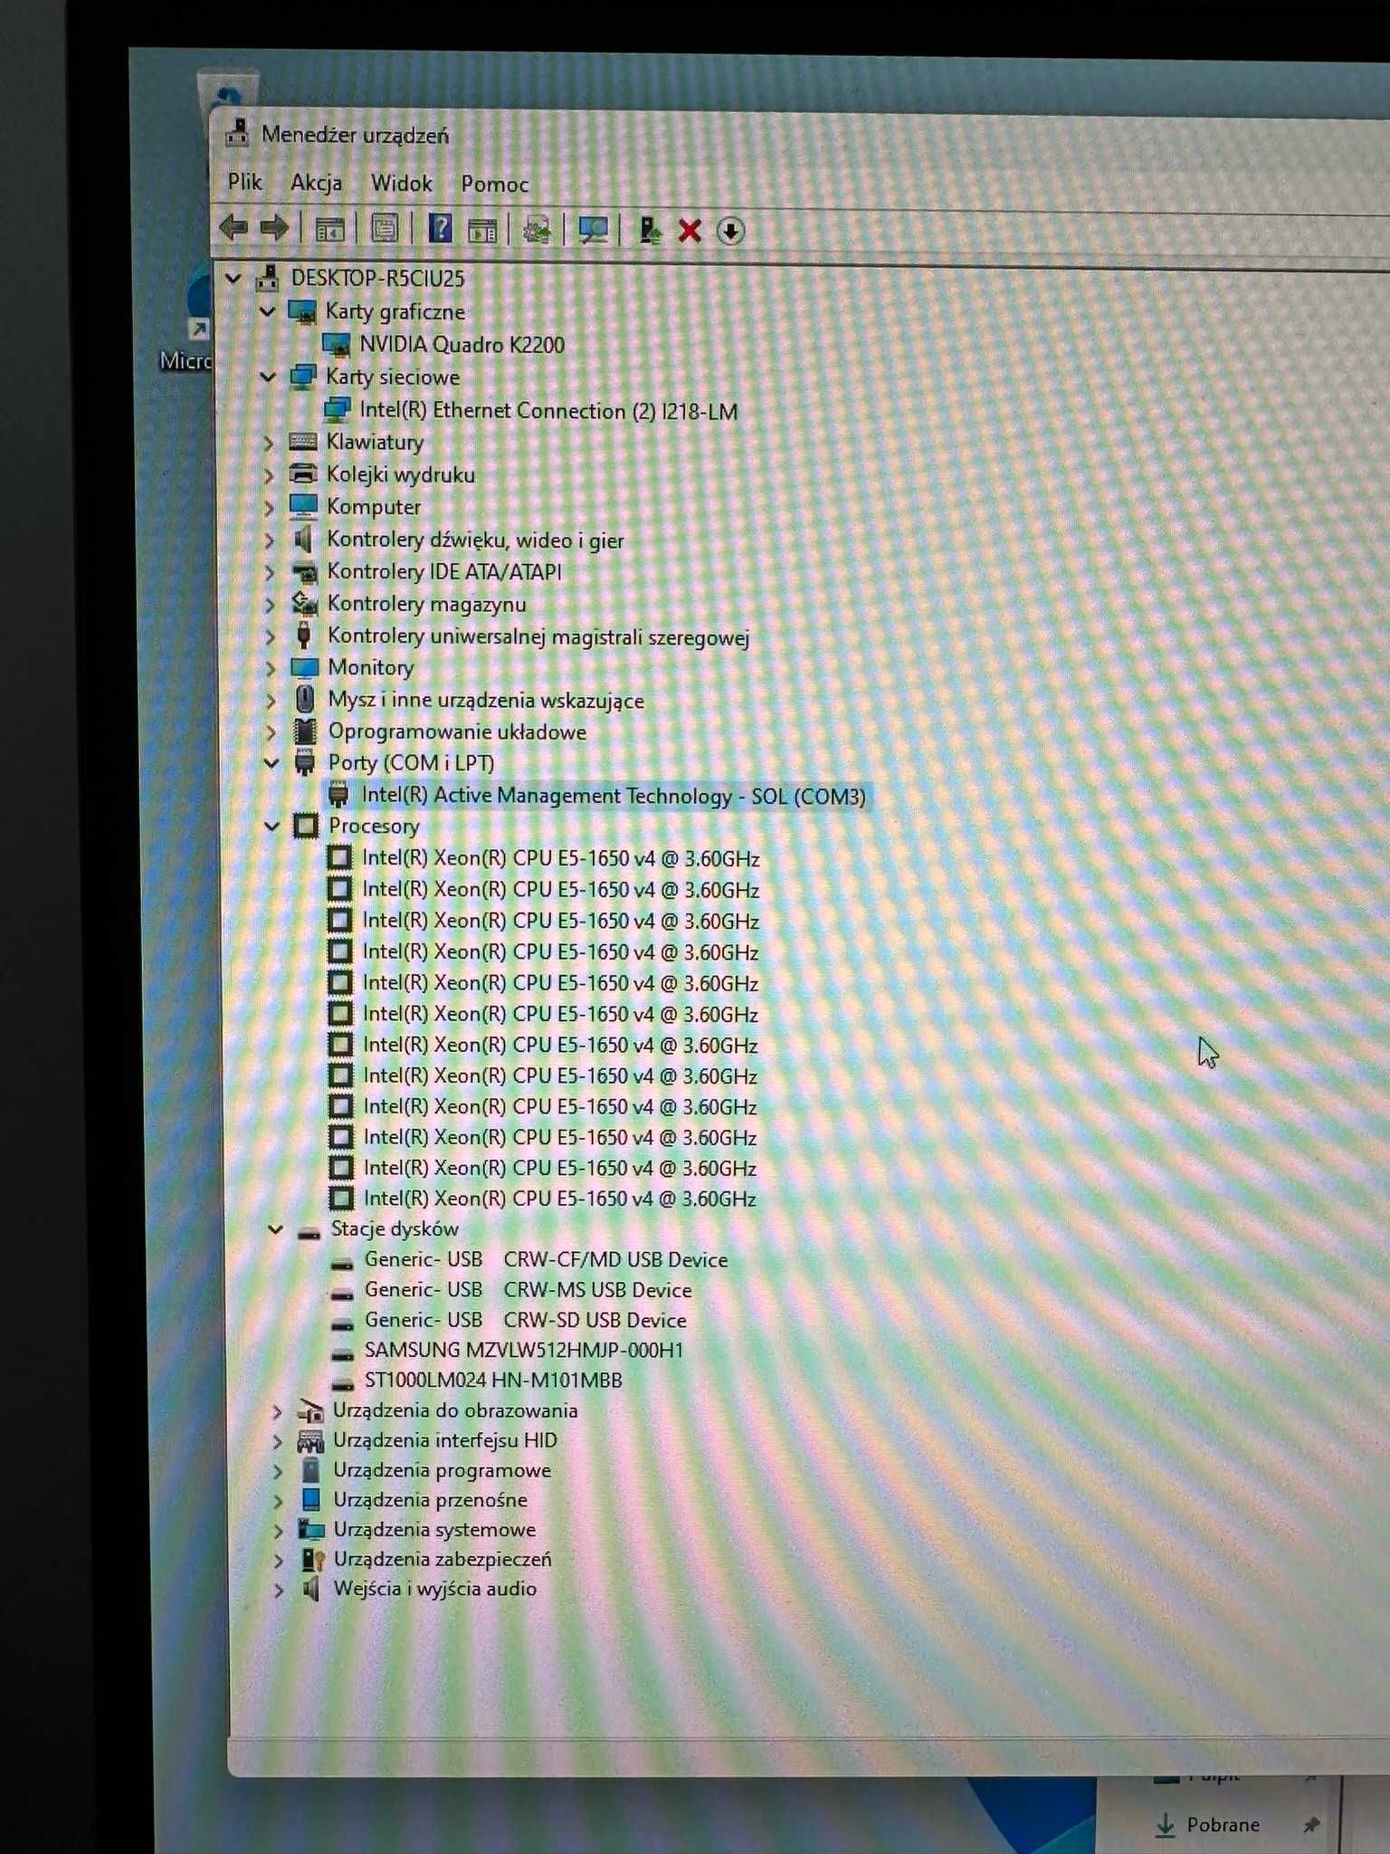Screen dimensions: 1390x1854
Task: Expand the Urządzenia systemowe category
Action: (x=279, y=1531)
